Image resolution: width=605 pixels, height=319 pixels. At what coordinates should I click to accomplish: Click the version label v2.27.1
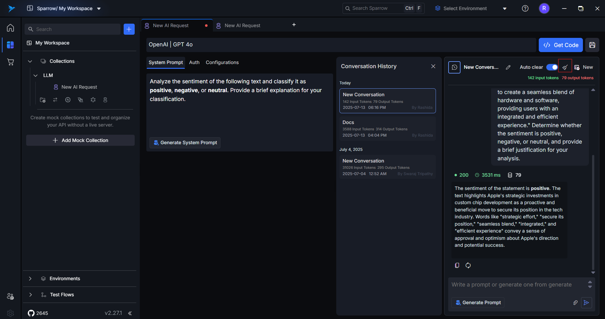click(113, 313)
